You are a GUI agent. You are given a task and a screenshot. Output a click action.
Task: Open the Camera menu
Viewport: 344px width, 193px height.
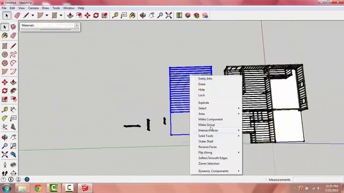pos(33,8)
